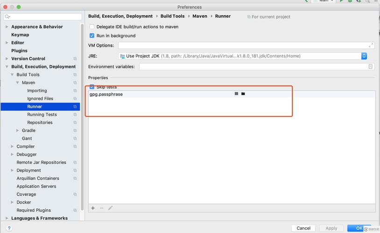Click the settings search field

point(42,17)
